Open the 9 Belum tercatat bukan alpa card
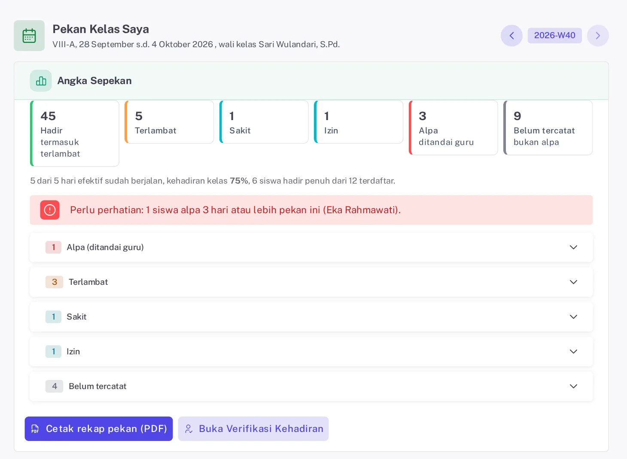Screen dimensions: 627x459 pyautogui.click(x=548, y=127)
